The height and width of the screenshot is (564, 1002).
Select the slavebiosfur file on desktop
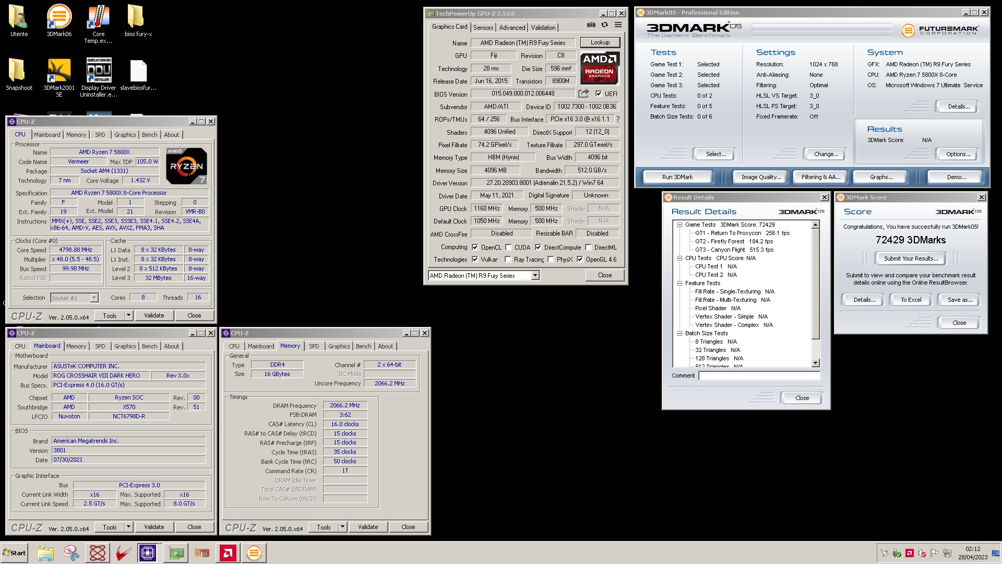pyautogui.click(x=138, y=74)
